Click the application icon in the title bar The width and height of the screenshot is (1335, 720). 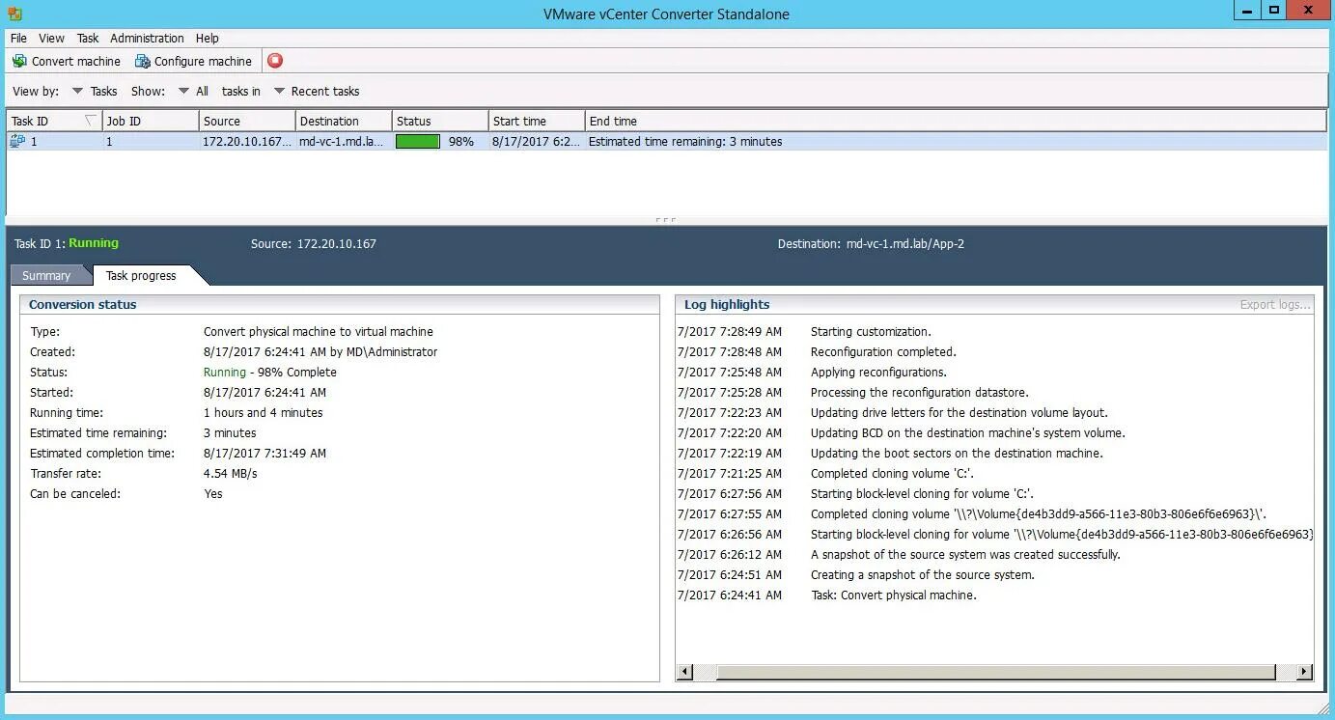coord(14,14)
